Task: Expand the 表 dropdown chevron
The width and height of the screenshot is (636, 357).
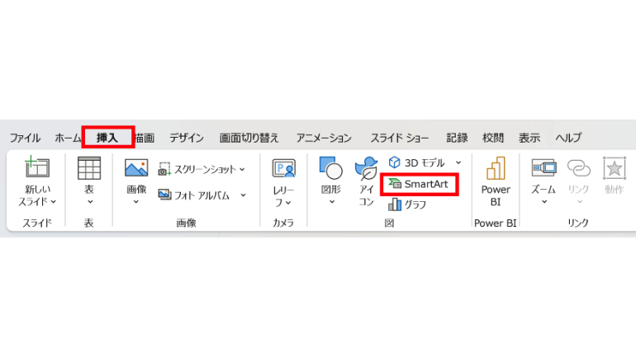Action: click(90, 201)
